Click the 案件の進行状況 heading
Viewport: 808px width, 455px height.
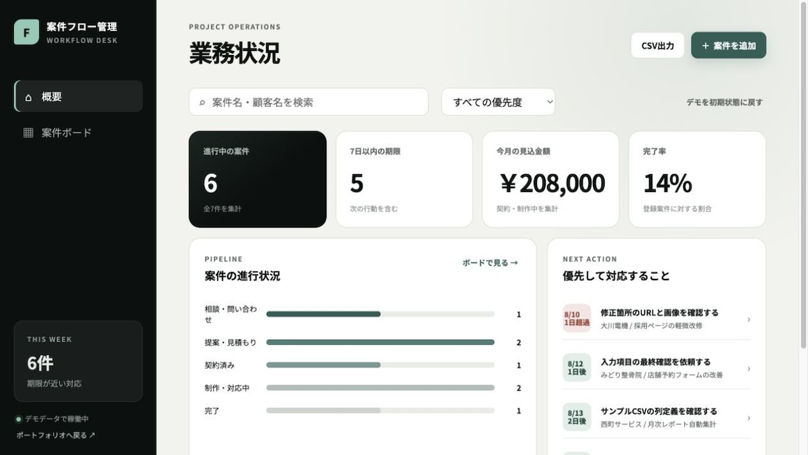[242, 276]
